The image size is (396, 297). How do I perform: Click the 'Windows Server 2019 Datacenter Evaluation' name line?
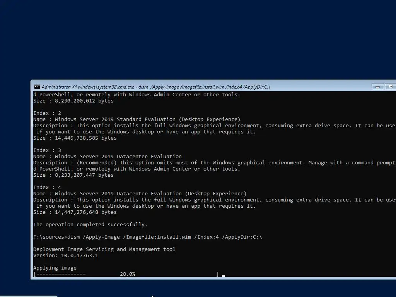(108, 157)
